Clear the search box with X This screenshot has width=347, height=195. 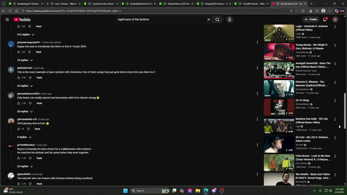tap(209, 19)
